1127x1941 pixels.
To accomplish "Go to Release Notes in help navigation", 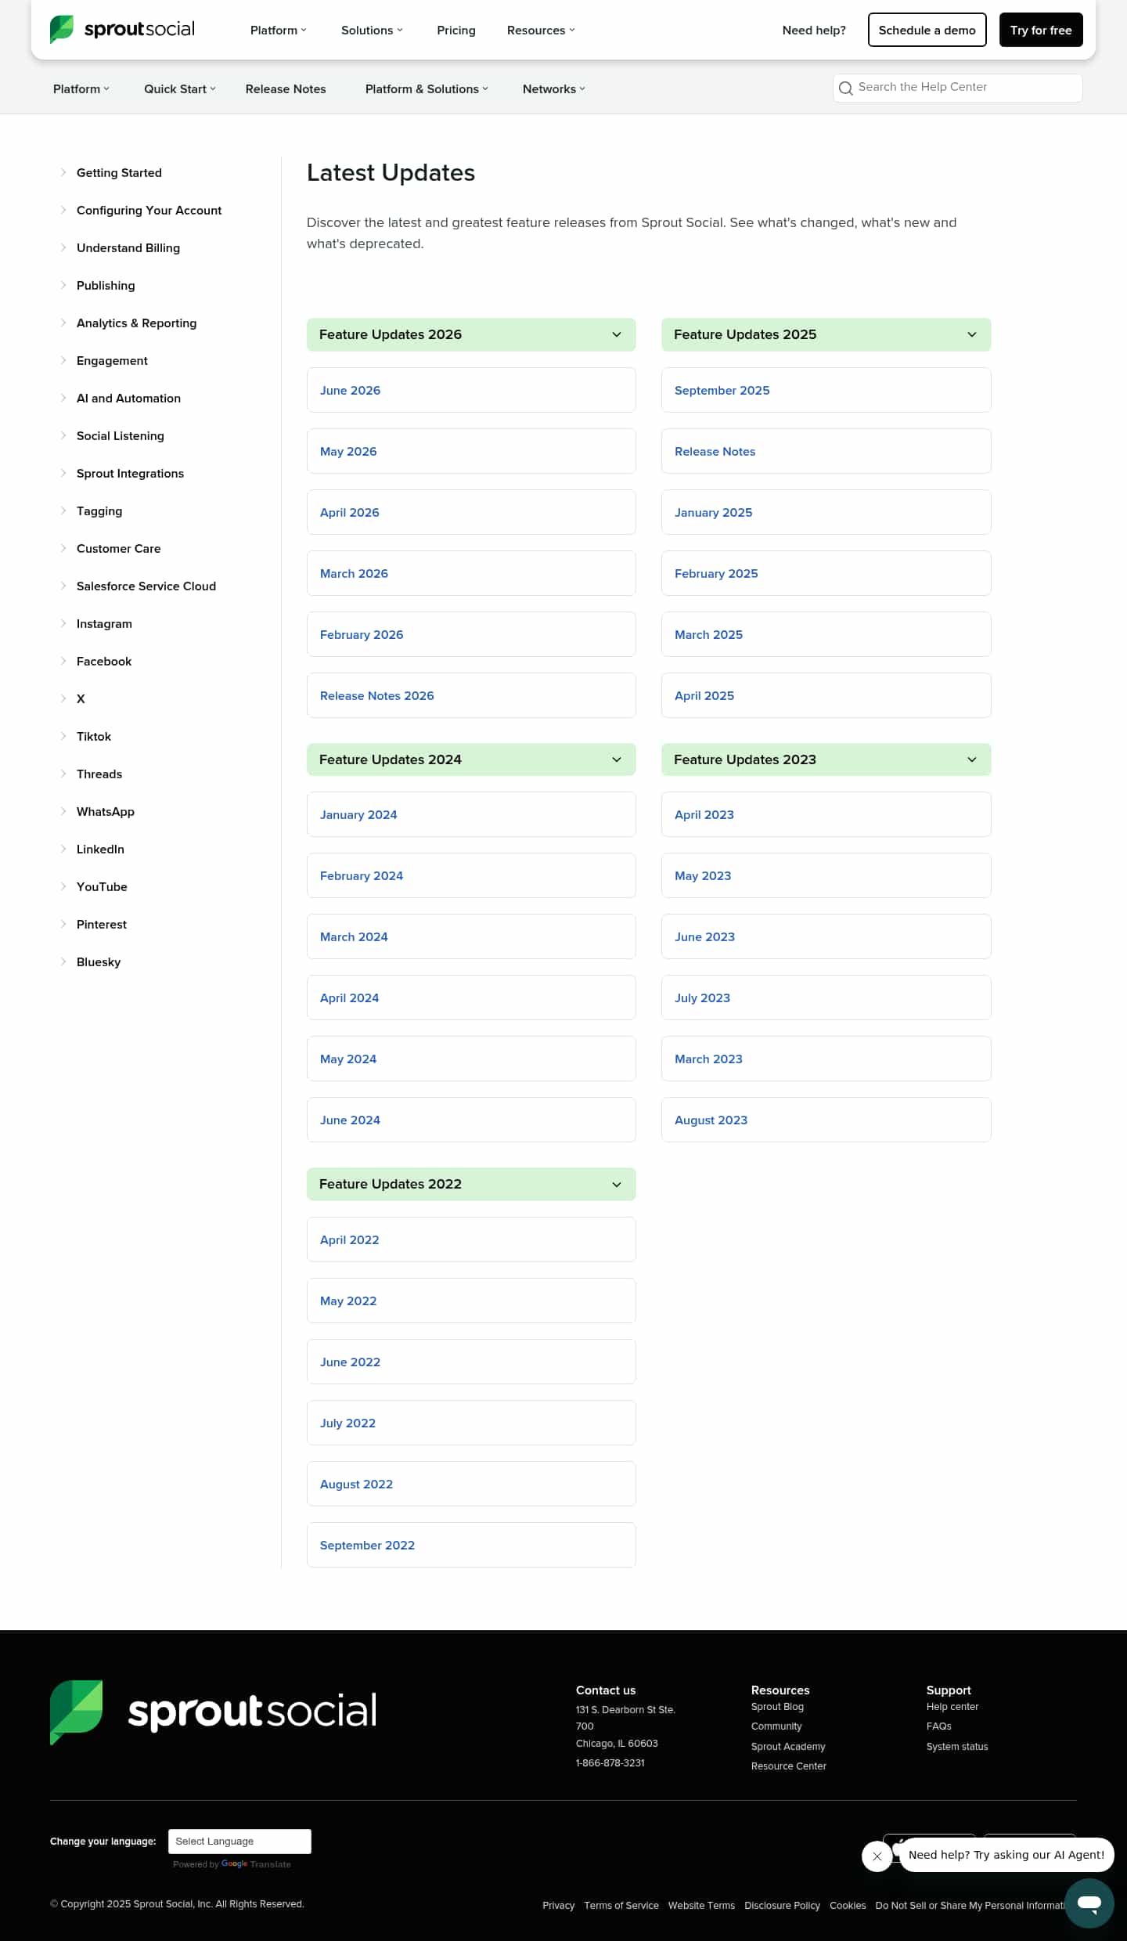I will [x=286, y=89].
